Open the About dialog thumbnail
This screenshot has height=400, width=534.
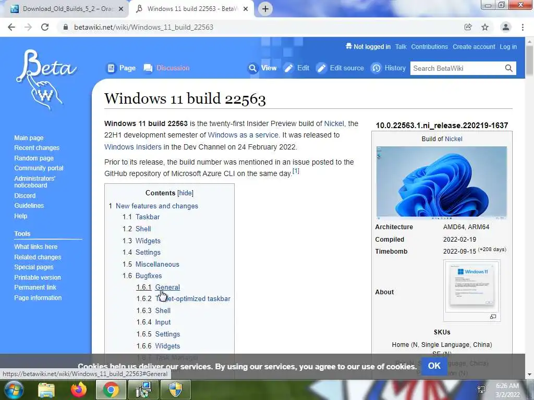point(471,286)
